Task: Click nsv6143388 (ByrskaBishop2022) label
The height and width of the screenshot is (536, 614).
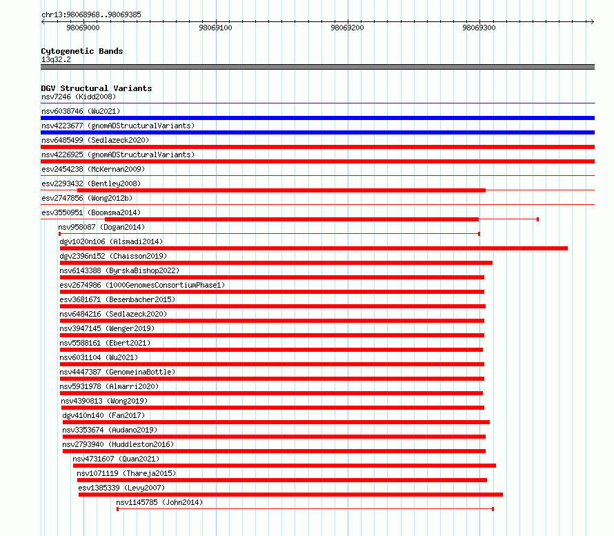Action: 119,270
